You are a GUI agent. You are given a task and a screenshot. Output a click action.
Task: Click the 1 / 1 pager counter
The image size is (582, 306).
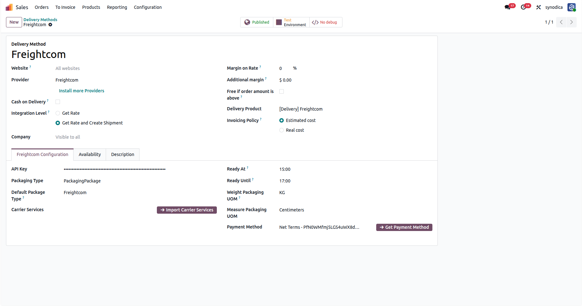pos(549,22)
